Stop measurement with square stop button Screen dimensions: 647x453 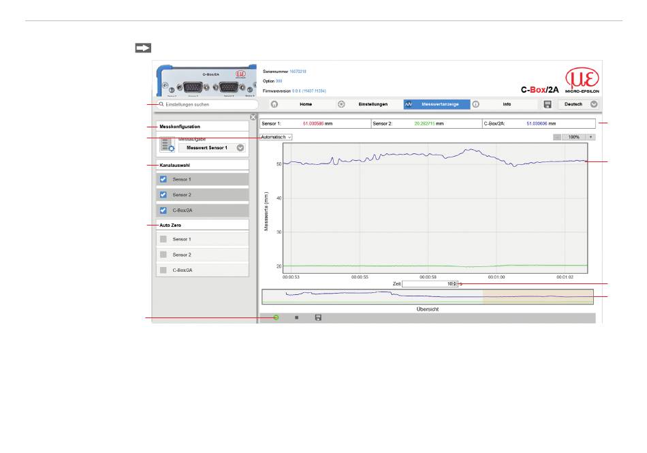coord(297,317)
